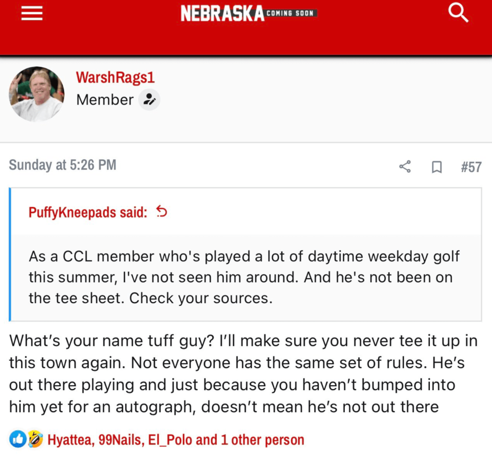Bookmark post #57
The height and width of the screenshot is (457, 492).
coord(436,167)
